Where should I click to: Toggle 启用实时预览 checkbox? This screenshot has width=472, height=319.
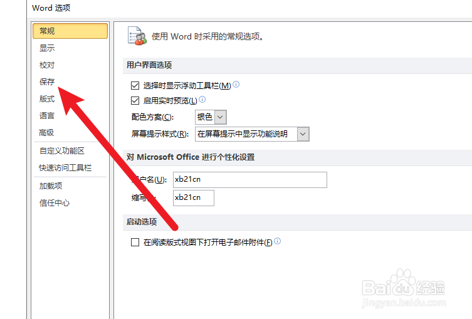pos(135,100)
